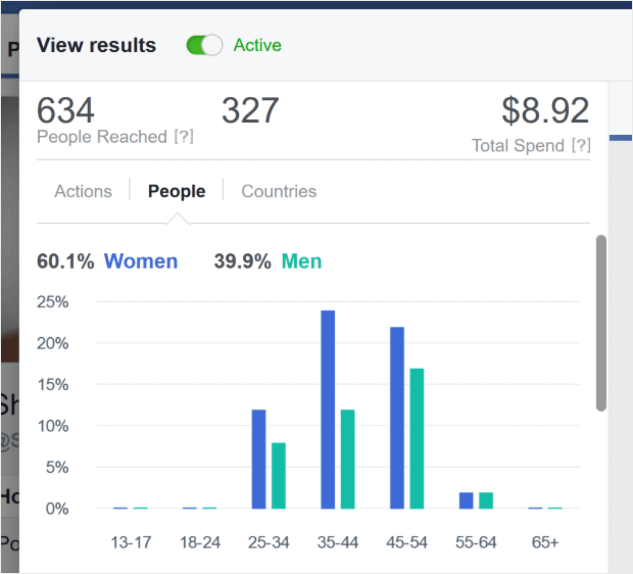Click the View results heading

click(97, 45)
